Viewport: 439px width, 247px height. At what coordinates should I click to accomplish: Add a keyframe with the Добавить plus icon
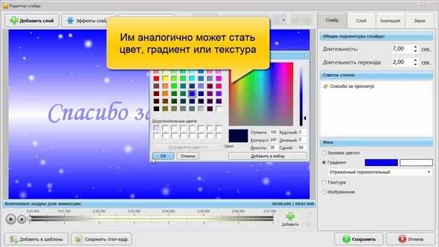click(x=290, y=219)
